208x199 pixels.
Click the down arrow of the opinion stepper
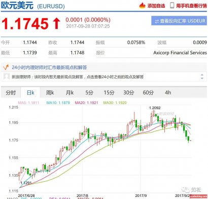click(202, 78)
